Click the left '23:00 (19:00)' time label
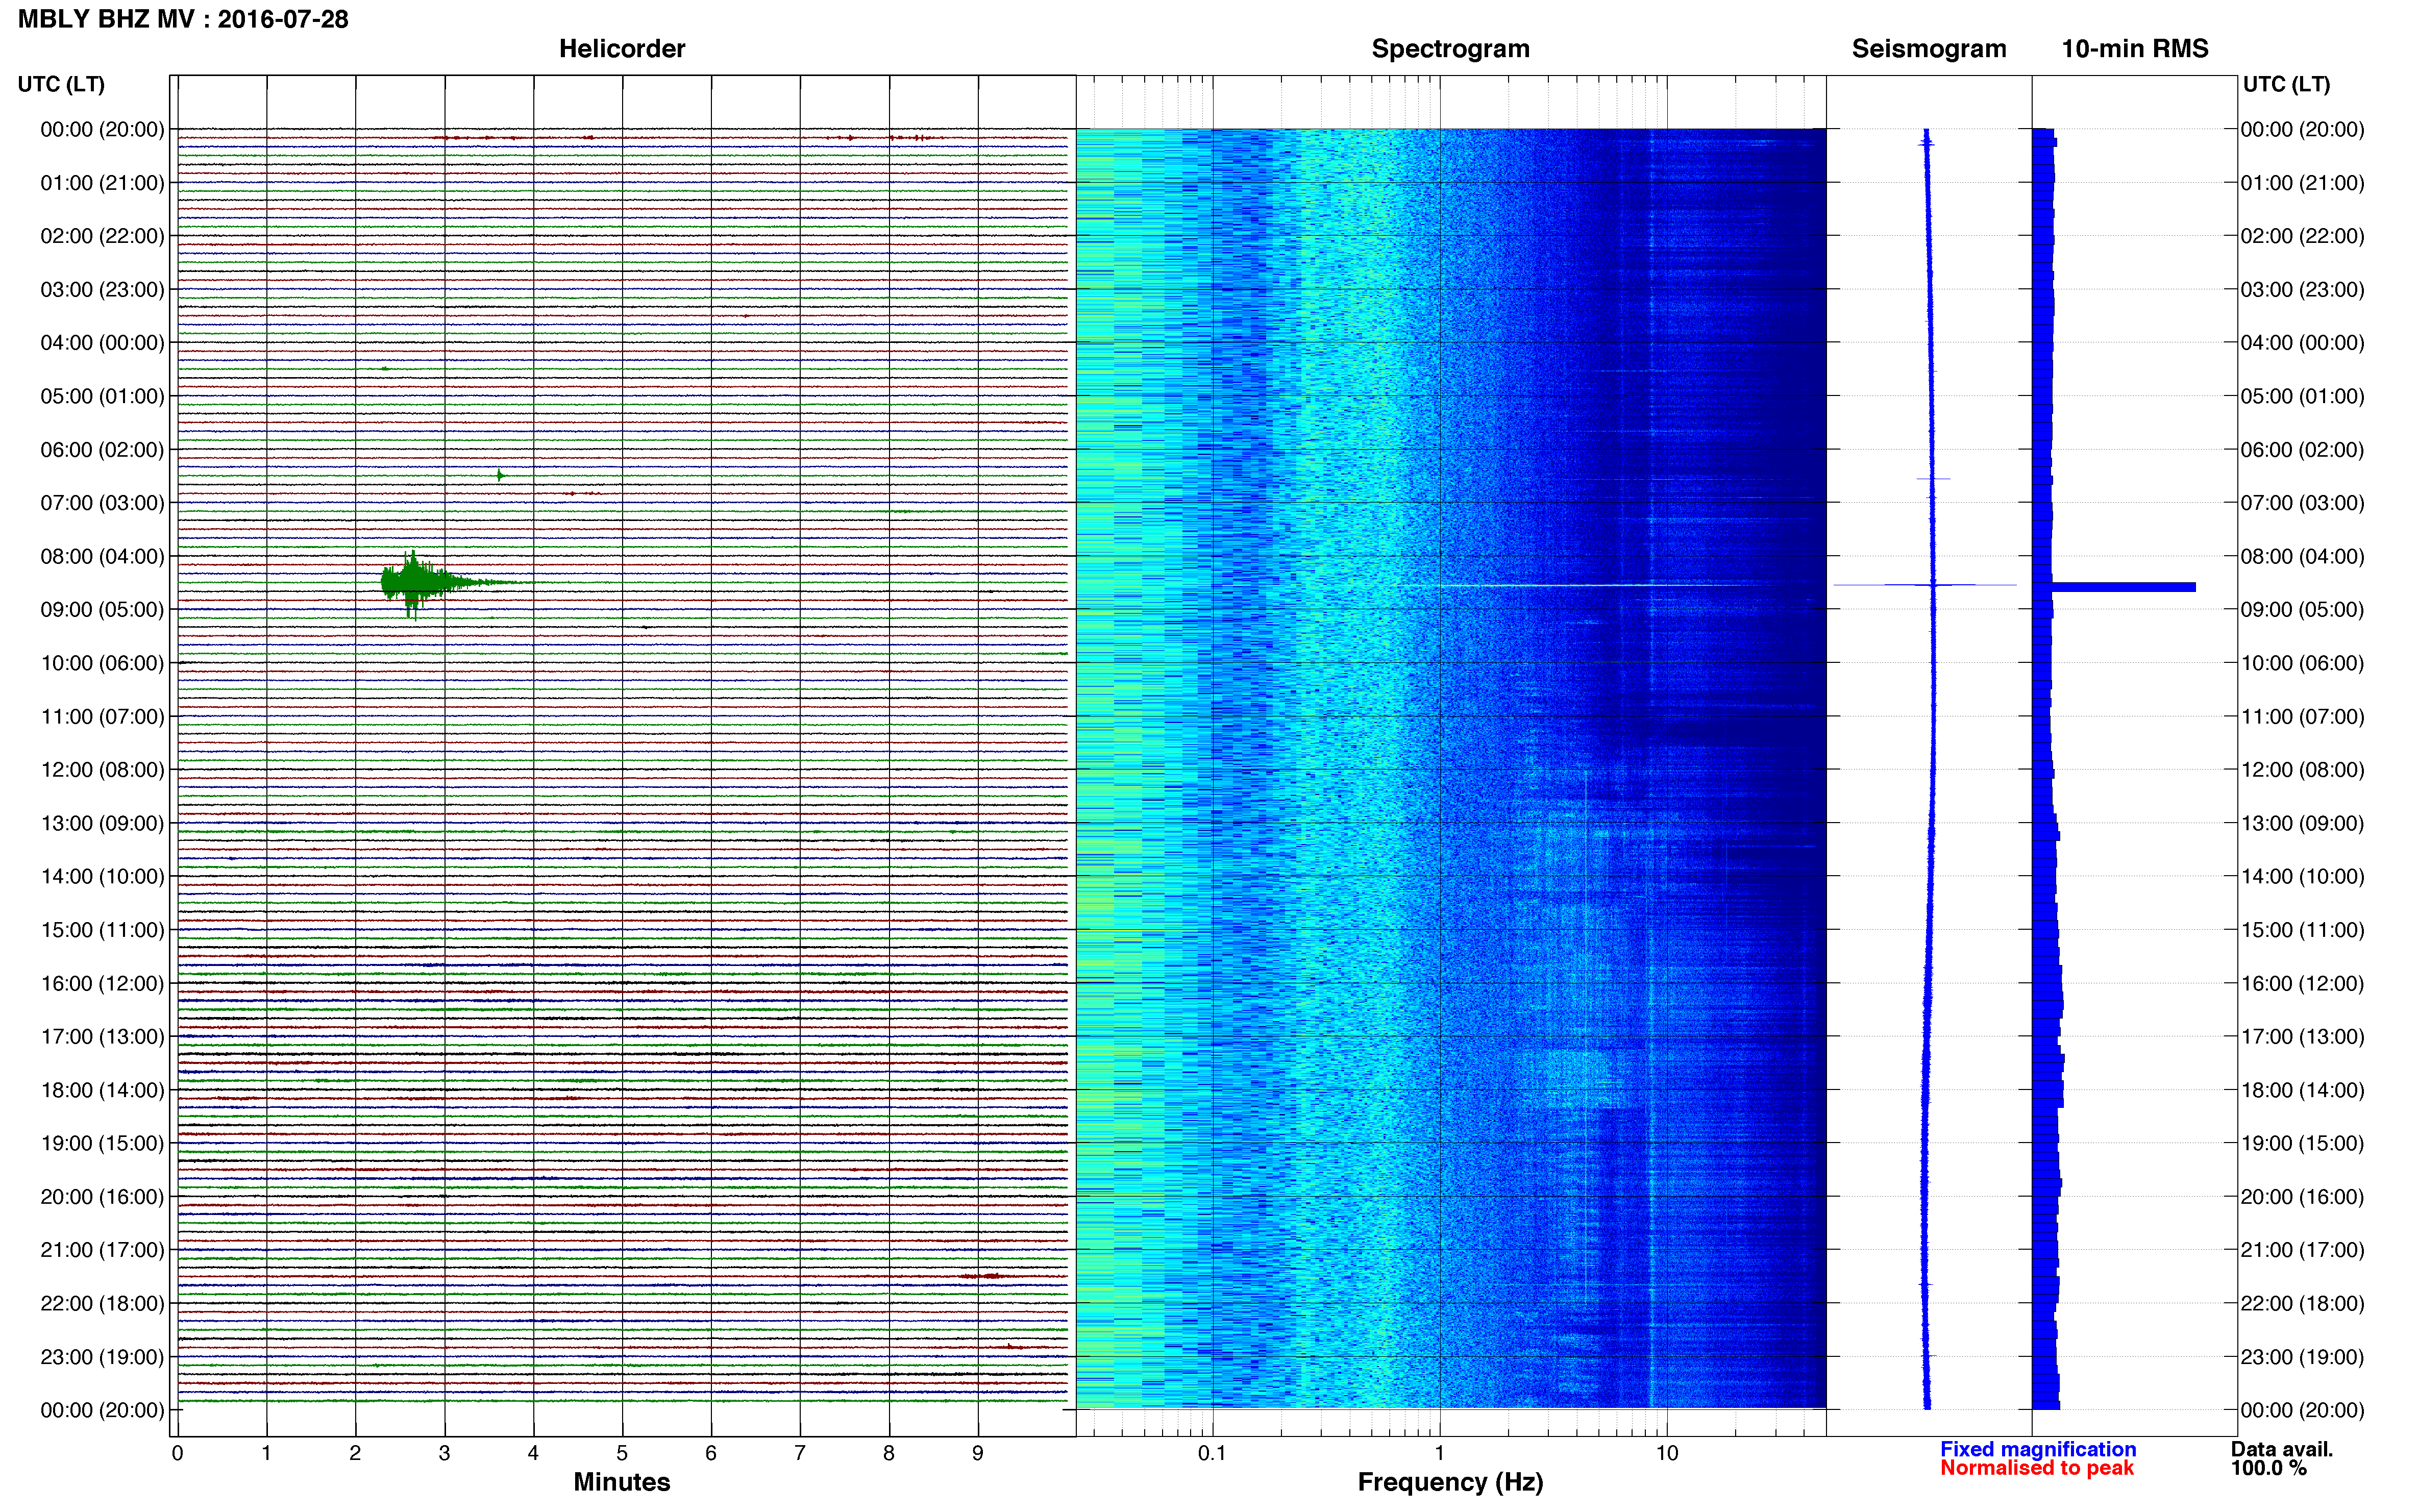 [102, 1357]
